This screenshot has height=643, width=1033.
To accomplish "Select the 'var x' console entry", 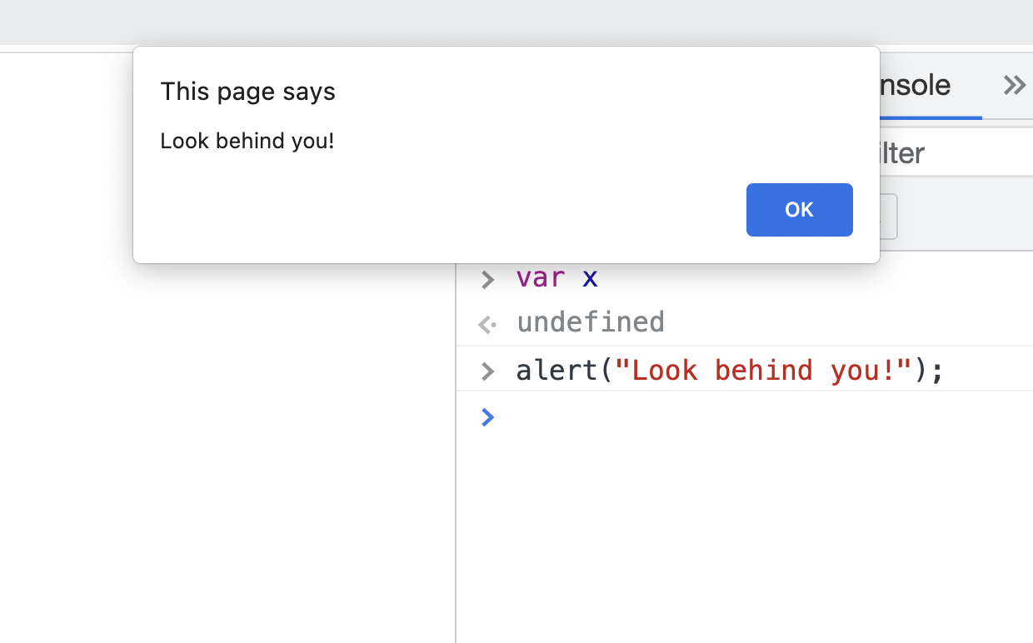I will 556,277.
